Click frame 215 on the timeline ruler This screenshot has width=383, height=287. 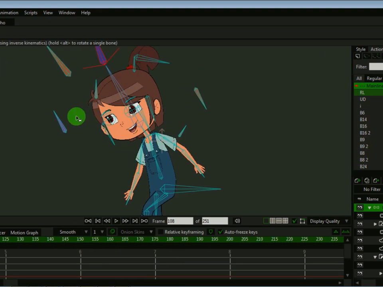(x=274, y=239)
